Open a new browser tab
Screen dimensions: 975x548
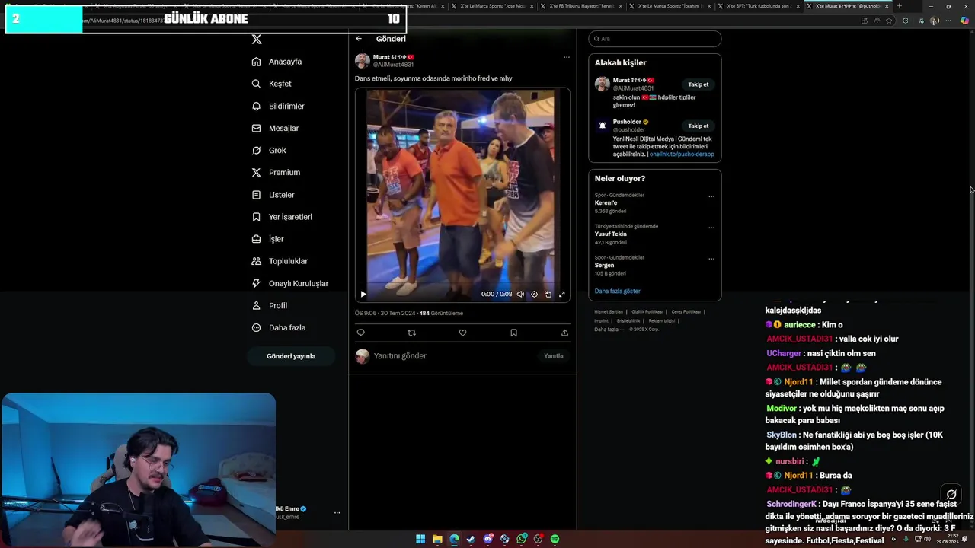point(899,6)
